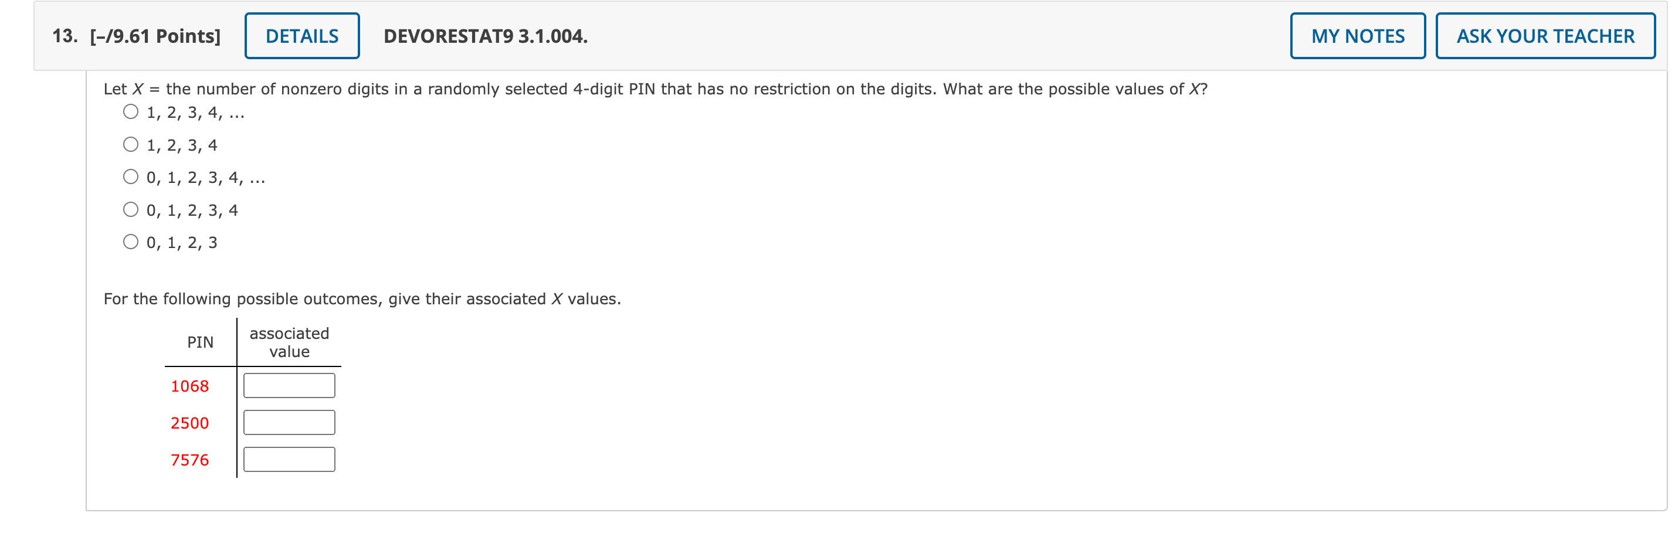
Task: Open MY NOTES for this question
Action: (1358, 36)
